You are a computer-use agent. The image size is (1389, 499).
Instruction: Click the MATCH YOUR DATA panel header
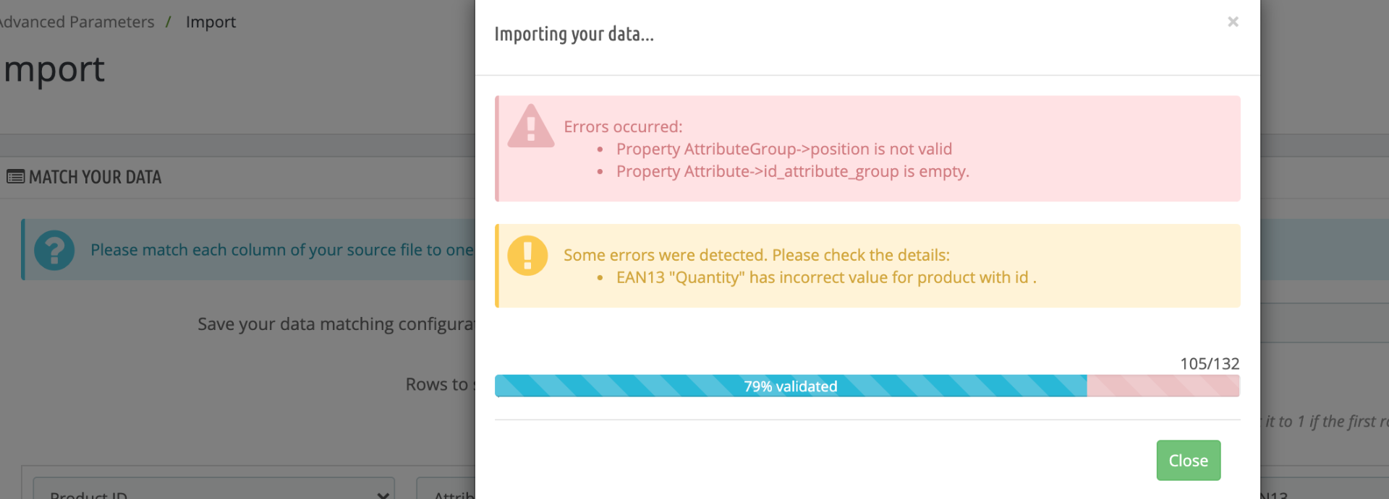point(95,177)
